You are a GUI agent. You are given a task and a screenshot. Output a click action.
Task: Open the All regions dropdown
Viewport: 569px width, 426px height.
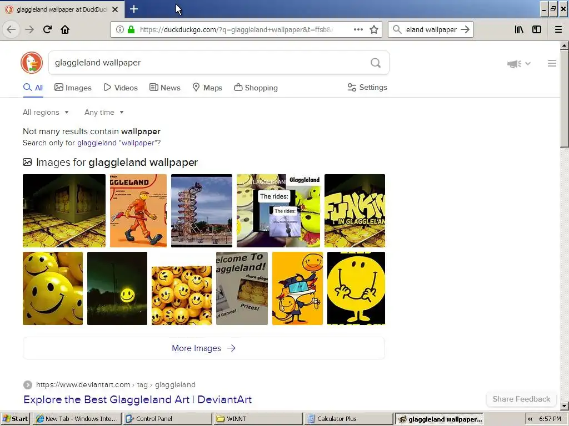point(46,112)
